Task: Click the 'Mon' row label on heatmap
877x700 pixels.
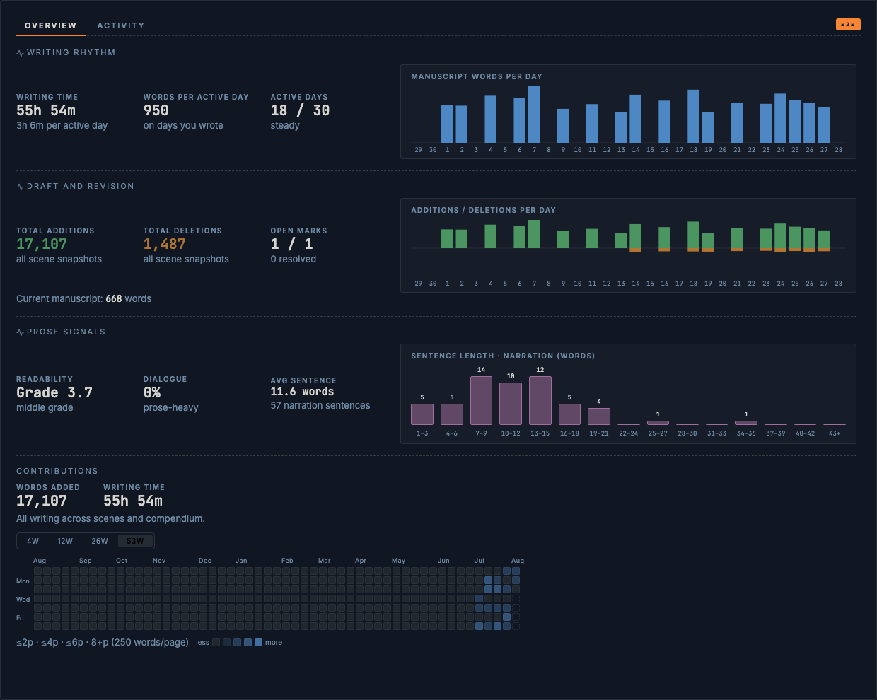Action: [x=23, y=581]
